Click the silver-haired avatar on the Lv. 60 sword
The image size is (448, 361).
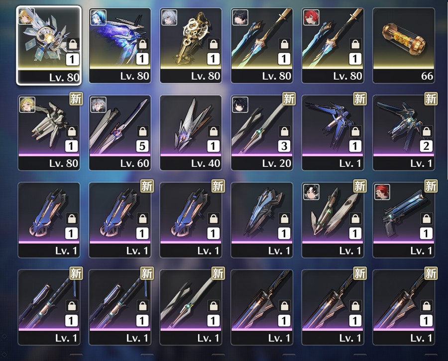(99, 105)
